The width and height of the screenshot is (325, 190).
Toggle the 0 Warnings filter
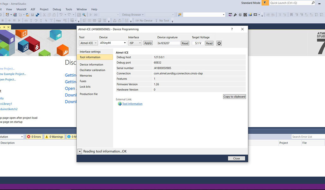54,136
